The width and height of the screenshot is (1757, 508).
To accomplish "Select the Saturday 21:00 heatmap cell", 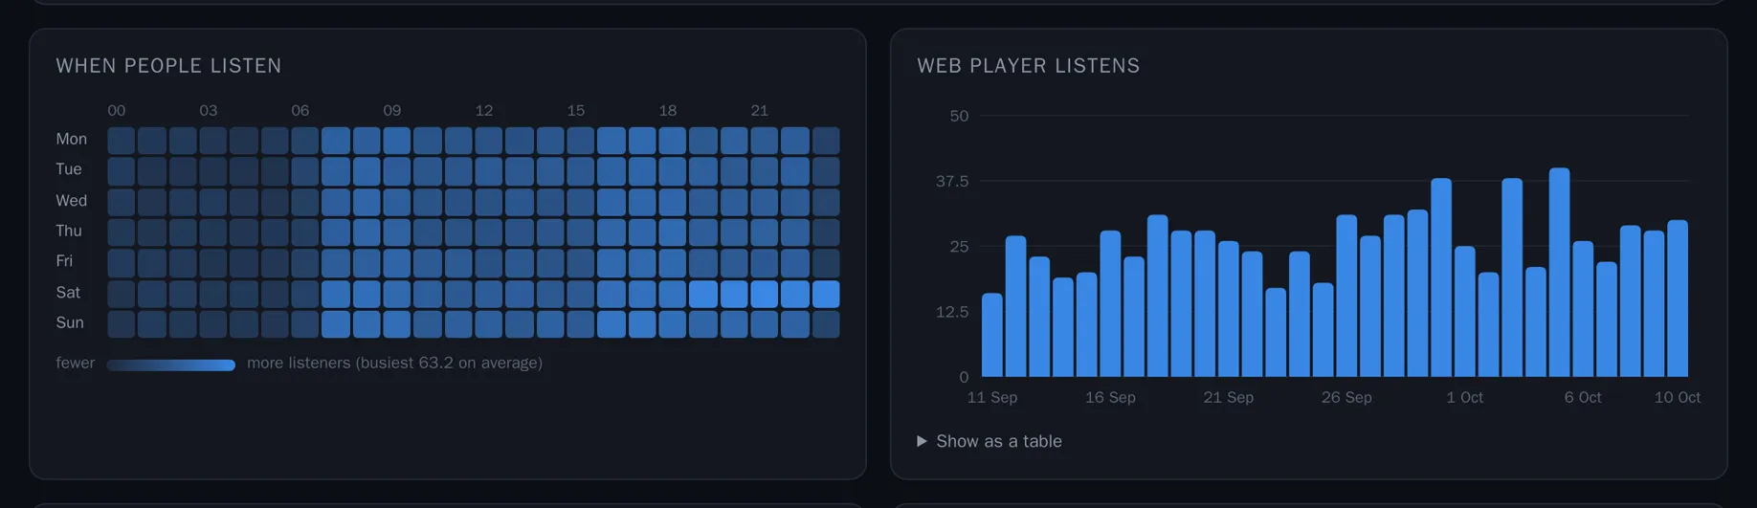I will click(x=764, y=294).
